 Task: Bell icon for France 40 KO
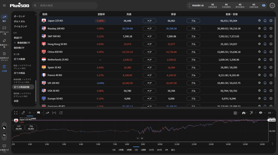tap(265, 75)
